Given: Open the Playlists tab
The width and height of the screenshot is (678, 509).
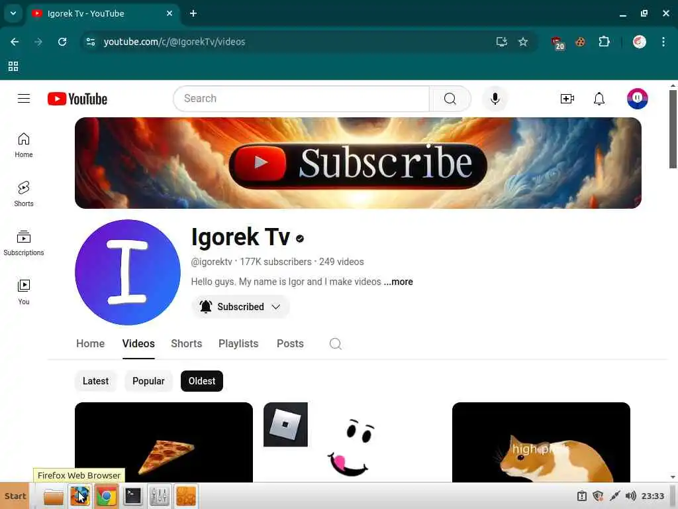Looking at the screenshot, I should click(x=238, y=344).
